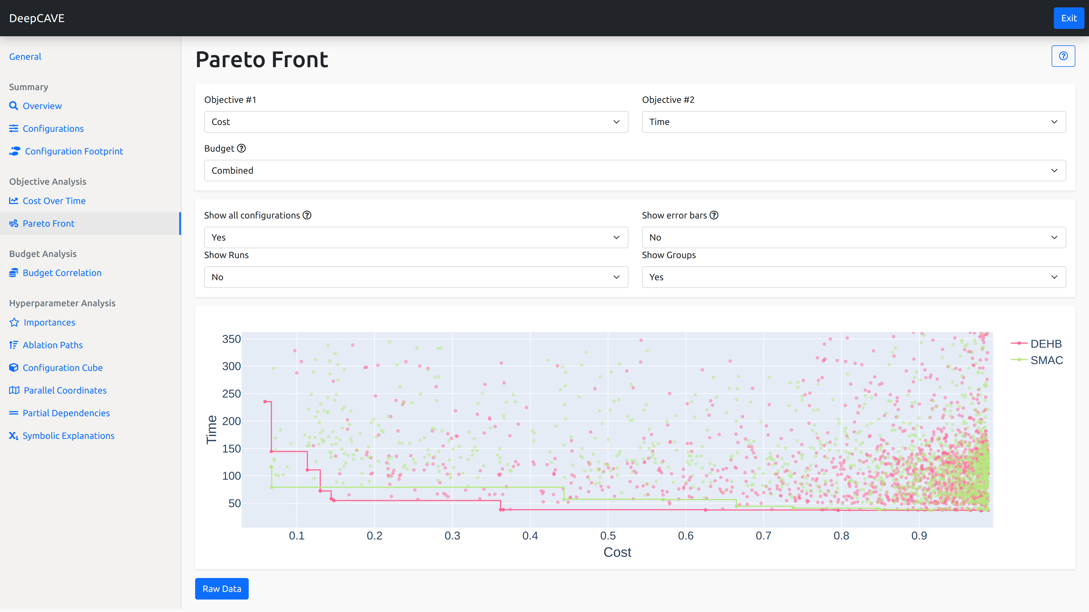Open Symbolic Explanations page
Image resolution: width=1089 pixels, height=612 pixels.
(x=68, y=435)
